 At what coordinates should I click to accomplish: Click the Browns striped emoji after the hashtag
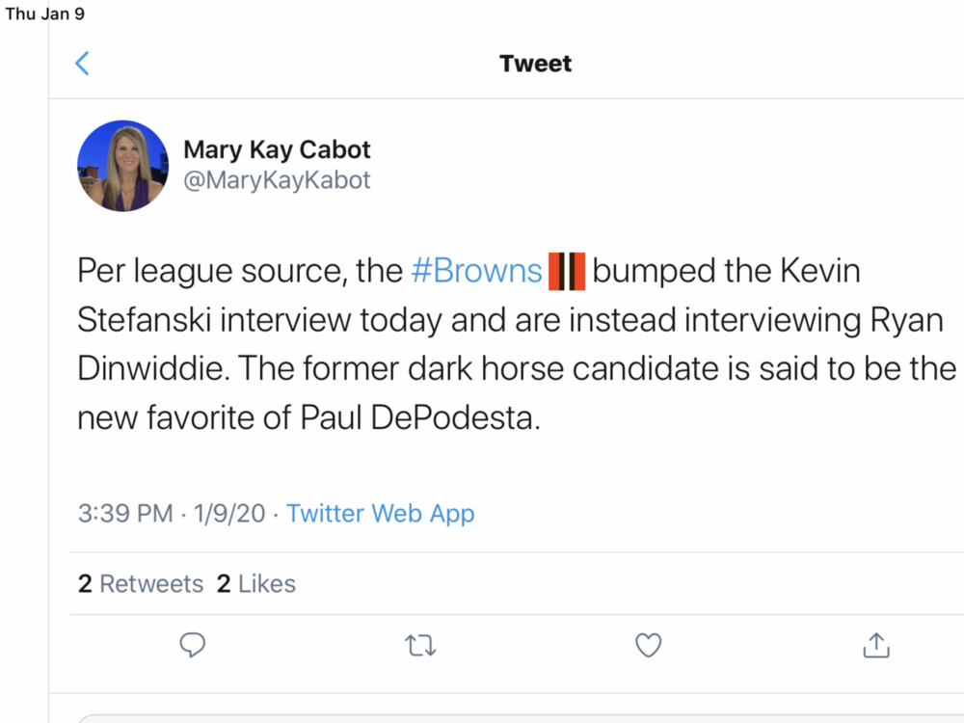(x=566, y=271)
